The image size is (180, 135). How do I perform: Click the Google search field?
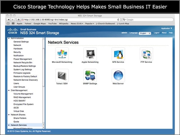[148, 20]
